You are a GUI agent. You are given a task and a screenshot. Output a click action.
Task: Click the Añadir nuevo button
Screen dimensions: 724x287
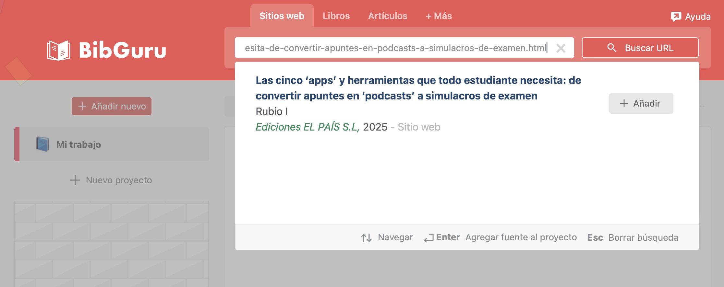pos(111,106)
